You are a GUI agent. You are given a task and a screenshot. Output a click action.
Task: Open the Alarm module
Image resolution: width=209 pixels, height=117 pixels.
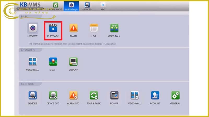73,28
